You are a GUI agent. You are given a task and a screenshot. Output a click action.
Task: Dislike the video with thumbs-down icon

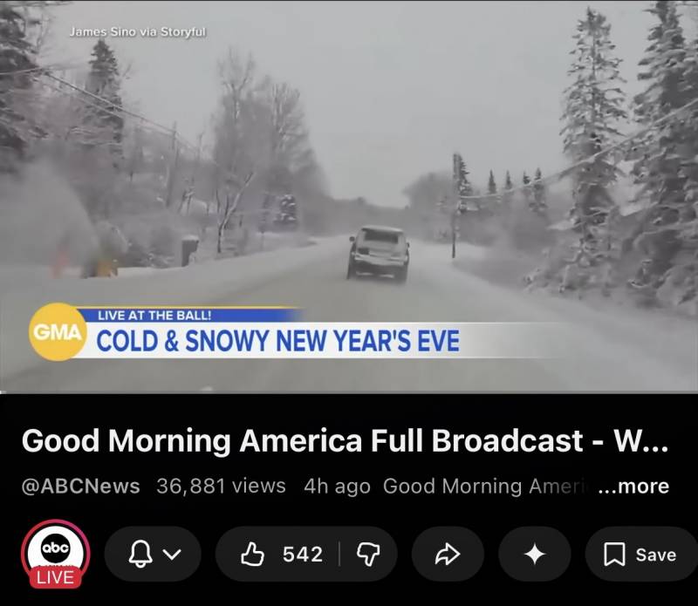pos(368,555)
